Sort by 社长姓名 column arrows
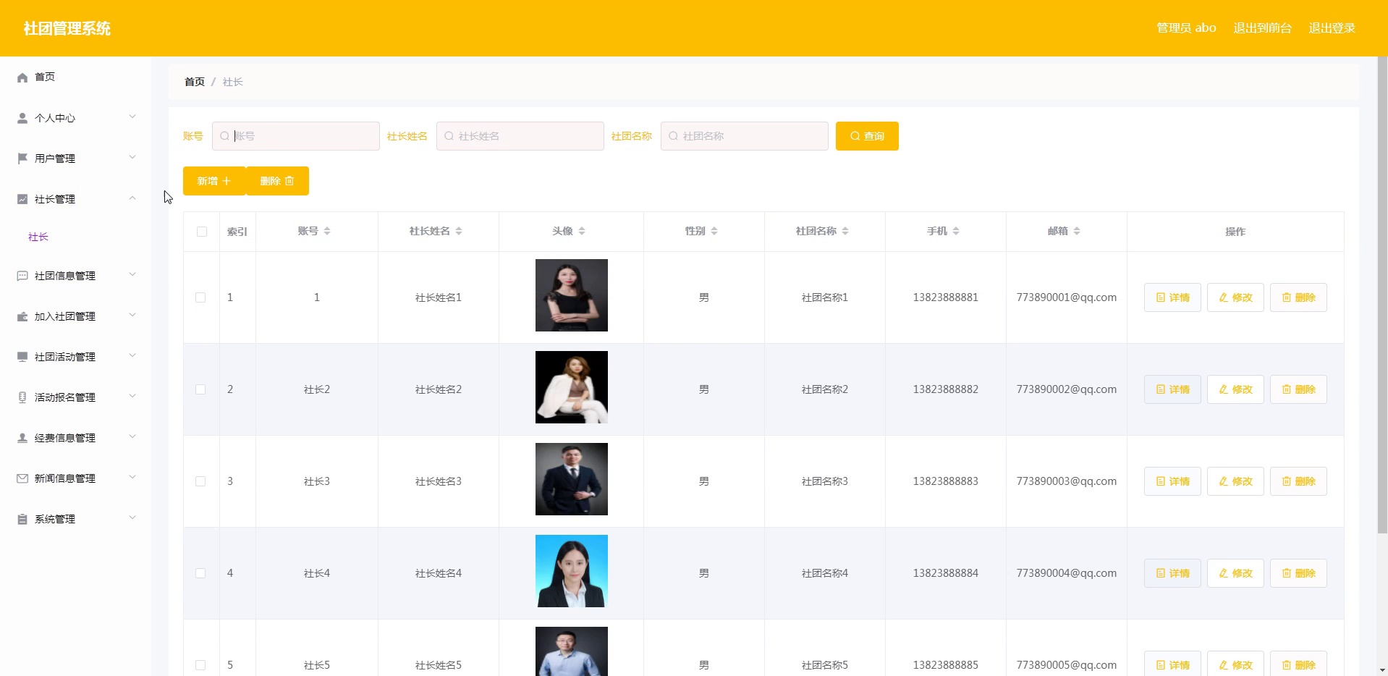Screen dimensions: 1388x676 (x=459, y=231)
